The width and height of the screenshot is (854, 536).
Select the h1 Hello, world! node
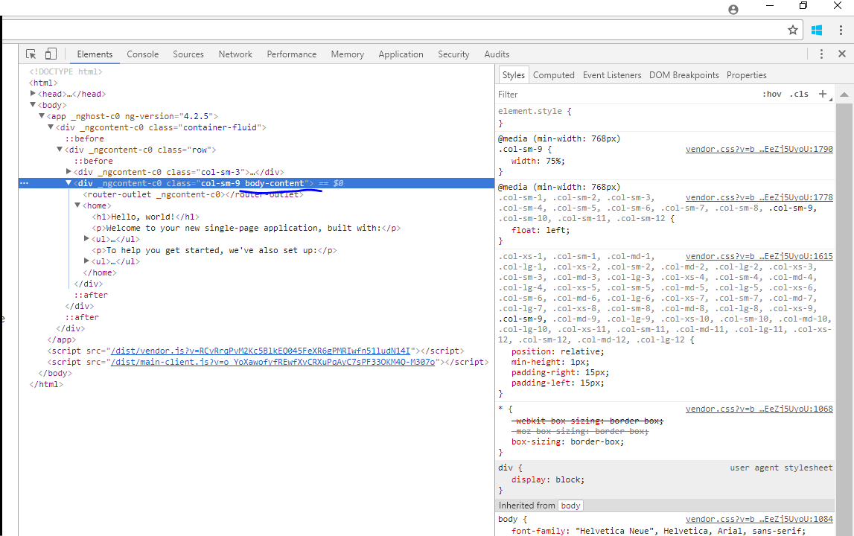click(145, 217)
